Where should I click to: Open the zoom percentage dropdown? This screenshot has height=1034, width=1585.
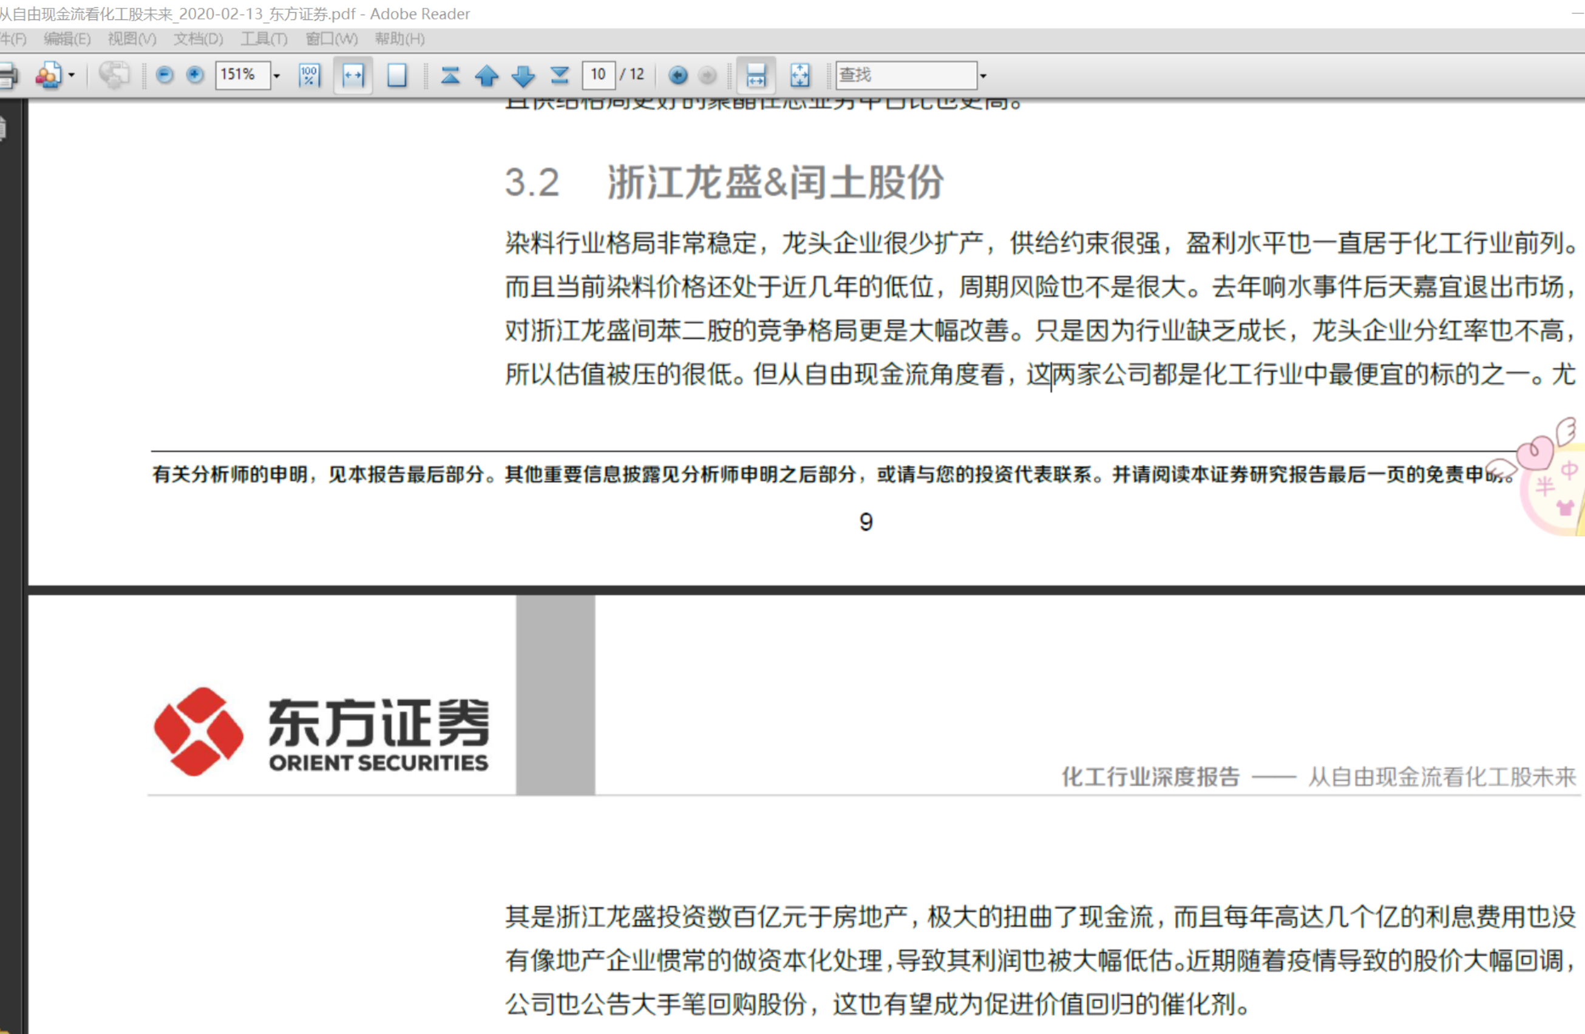pos(277,76)
